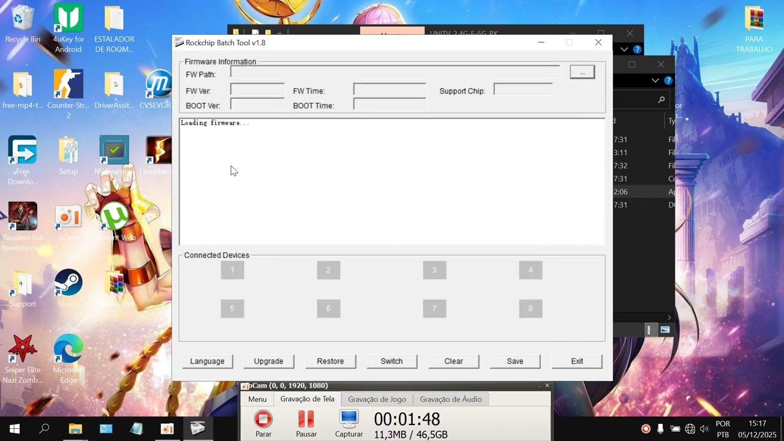This screenshot has width=784, height=441.
Task: Select connected device slot 4
Action: pyautogui.click(x=530, y=270)
